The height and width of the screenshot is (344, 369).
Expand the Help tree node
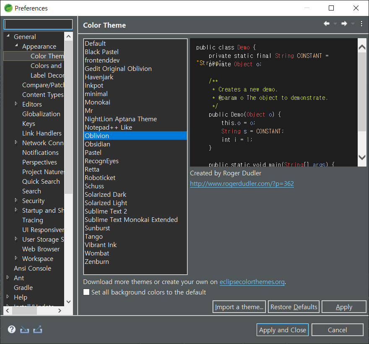pyautogui.click(x=8, y=297)
